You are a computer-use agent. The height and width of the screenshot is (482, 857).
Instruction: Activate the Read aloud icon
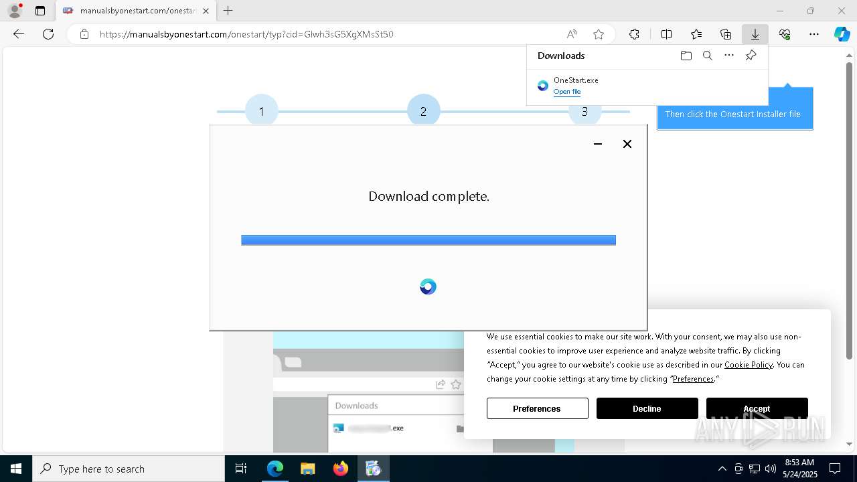(x=572, y=34)
